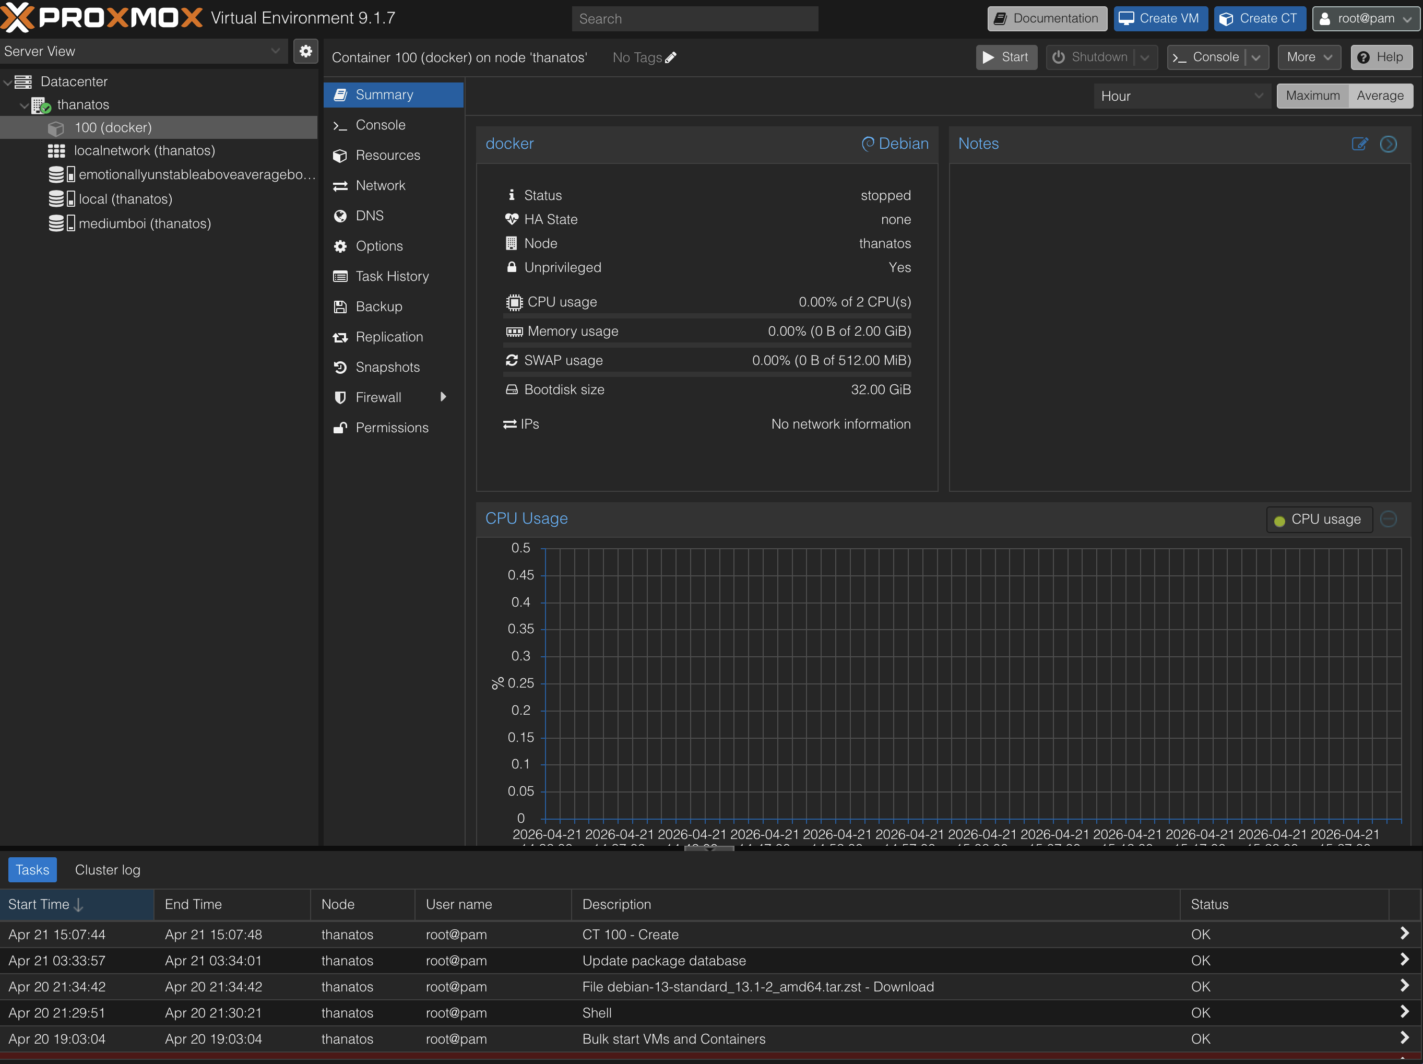The image size is (1423, 1064).
Task: Select the Maximum toggle
Action: 1312,96
